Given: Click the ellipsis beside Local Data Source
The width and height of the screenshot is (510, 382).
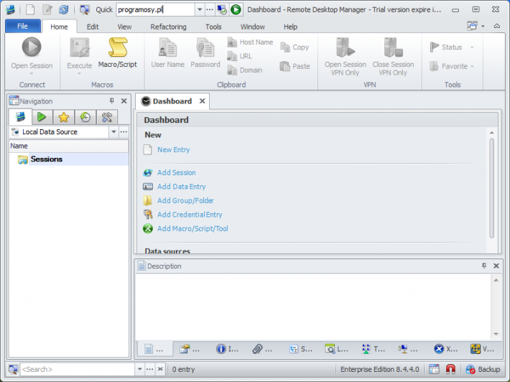Looking at the screenshot, I should (x=124, y=132).
